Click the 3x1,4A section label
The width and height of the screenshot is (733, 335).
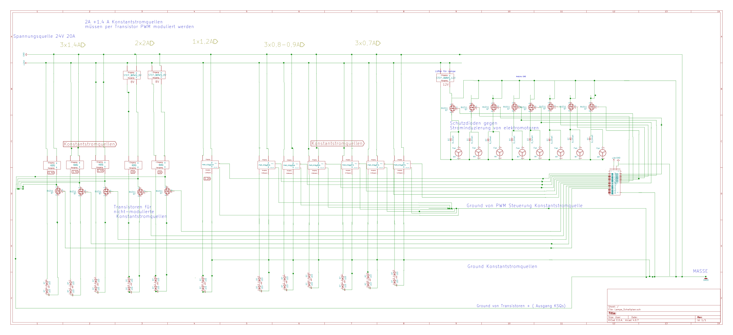(x=73, y=45)
